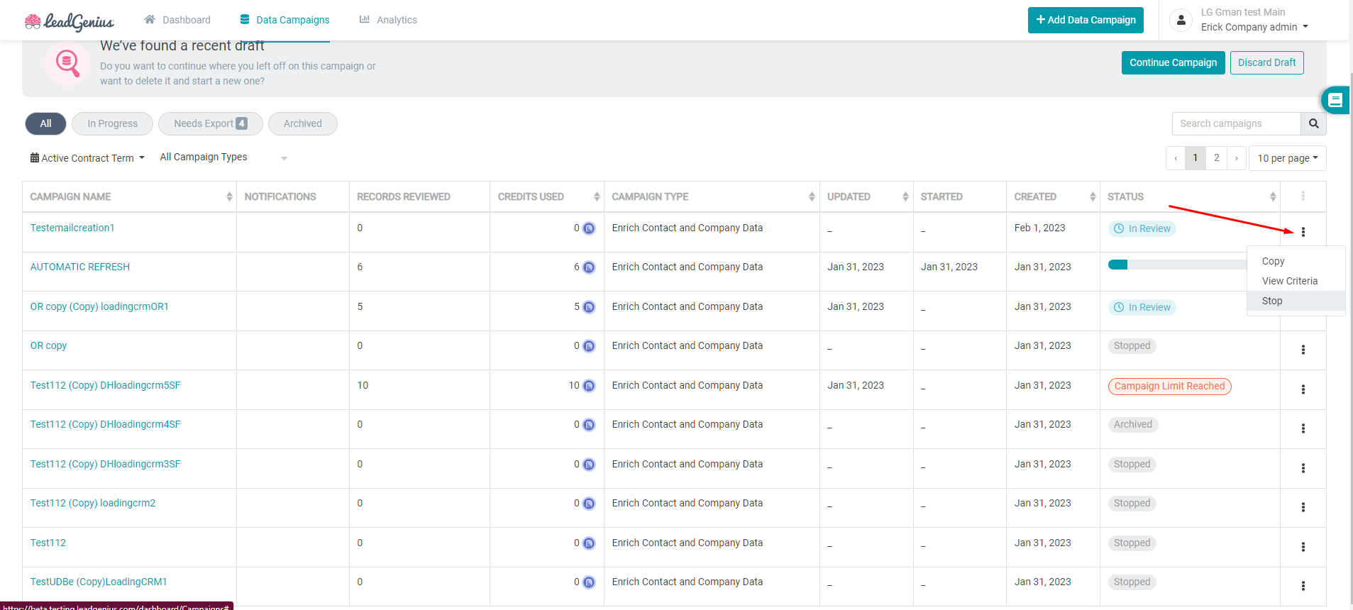The height and width of the screenshot is (610, 1353).
Task: Sort by Created column
Action: pyautogui.click(x=1093, y=196)
